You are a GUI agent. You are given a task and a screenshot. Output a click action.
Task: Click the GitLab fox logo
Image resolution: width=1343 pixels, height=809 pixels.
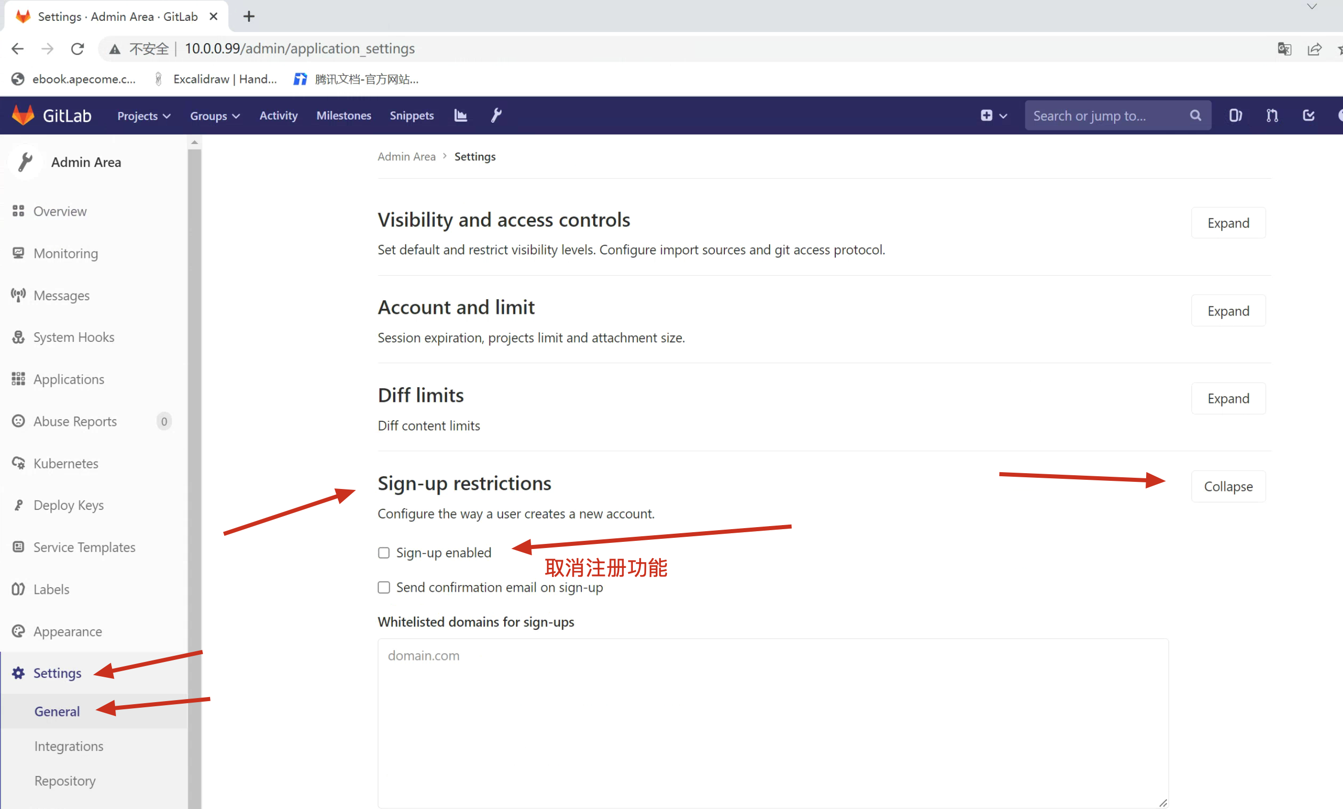coord(23,115)
